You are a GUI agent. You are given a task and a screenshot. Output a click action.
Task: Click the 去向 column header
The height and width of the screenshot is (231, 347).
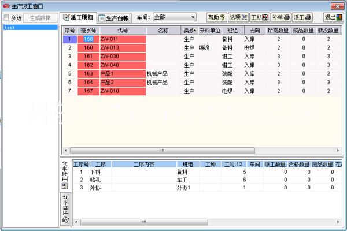point(254,31)
